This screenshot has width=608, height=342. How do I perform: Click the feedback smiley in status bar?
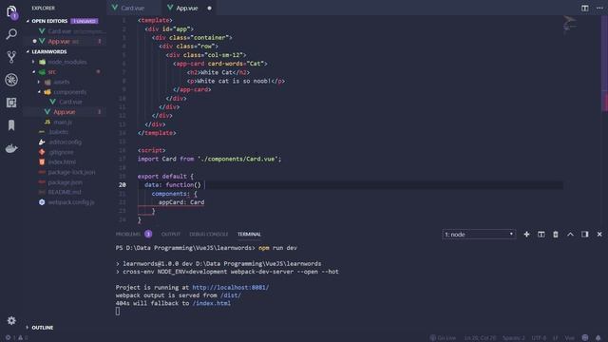coord(585,338)
